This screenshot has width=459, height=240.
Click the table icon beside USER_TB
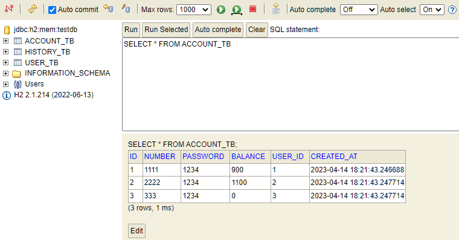coord(18,63)
